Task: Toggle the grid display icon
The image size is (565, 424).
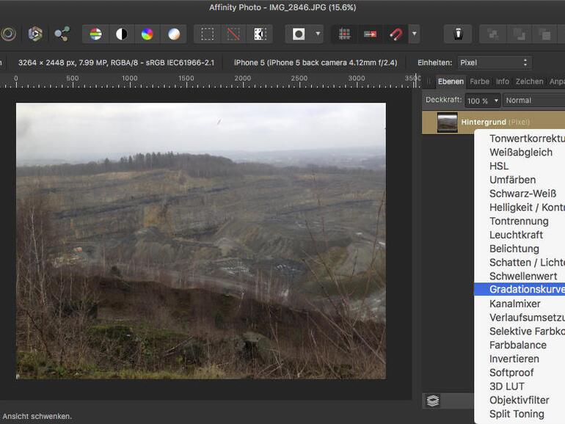Action: pos(344,34)
